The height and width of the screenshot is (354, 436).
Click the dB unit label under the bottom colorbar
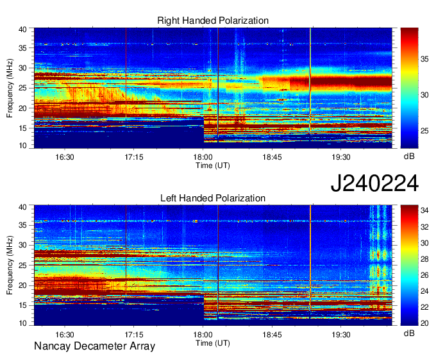(x=409, y=333)
